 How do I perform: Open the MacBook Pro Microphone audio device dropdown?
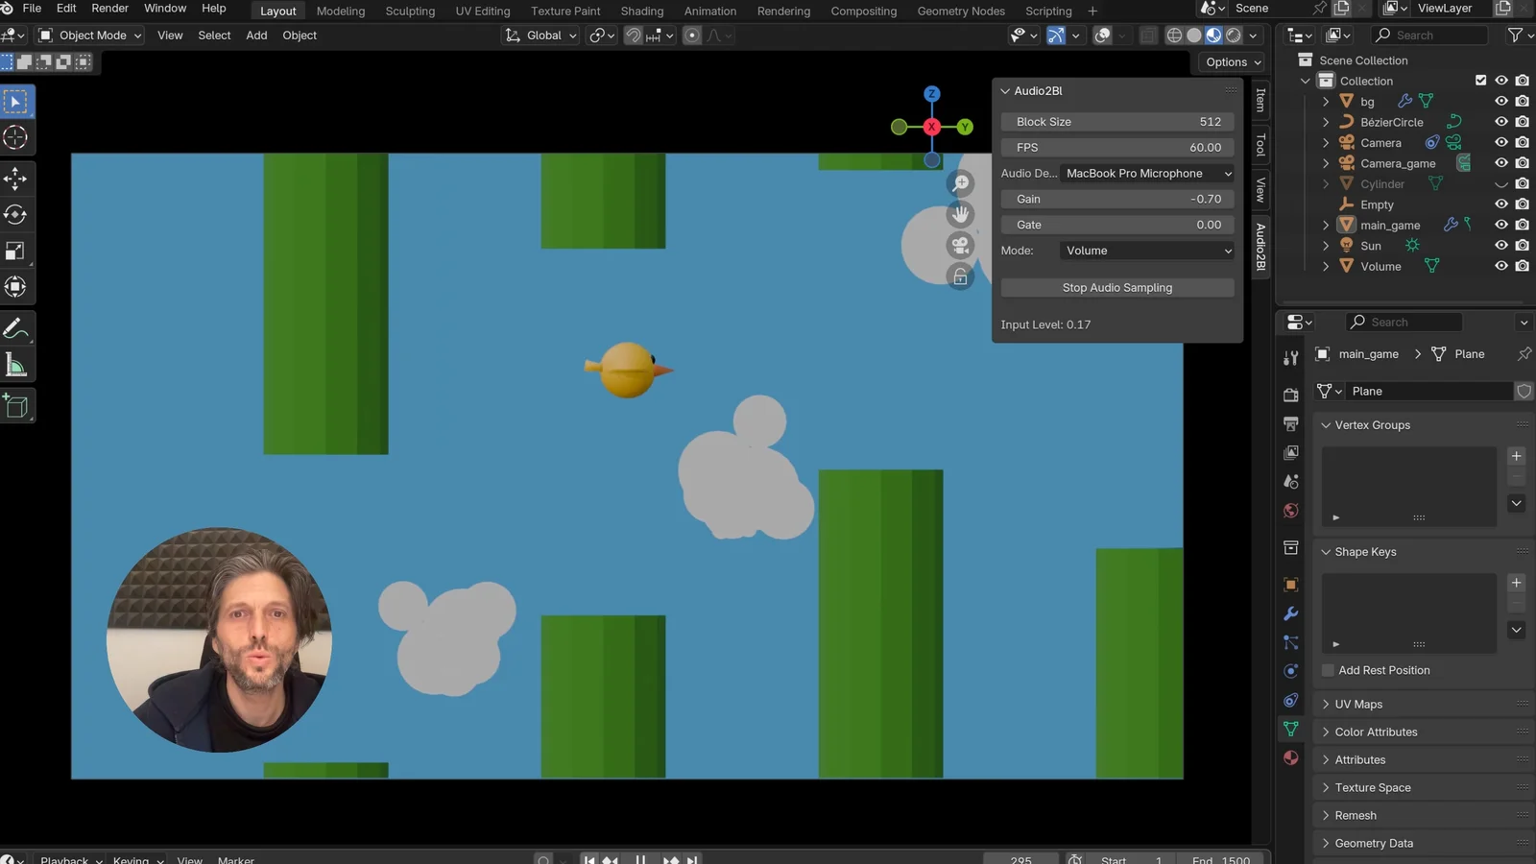[1147, 173]
